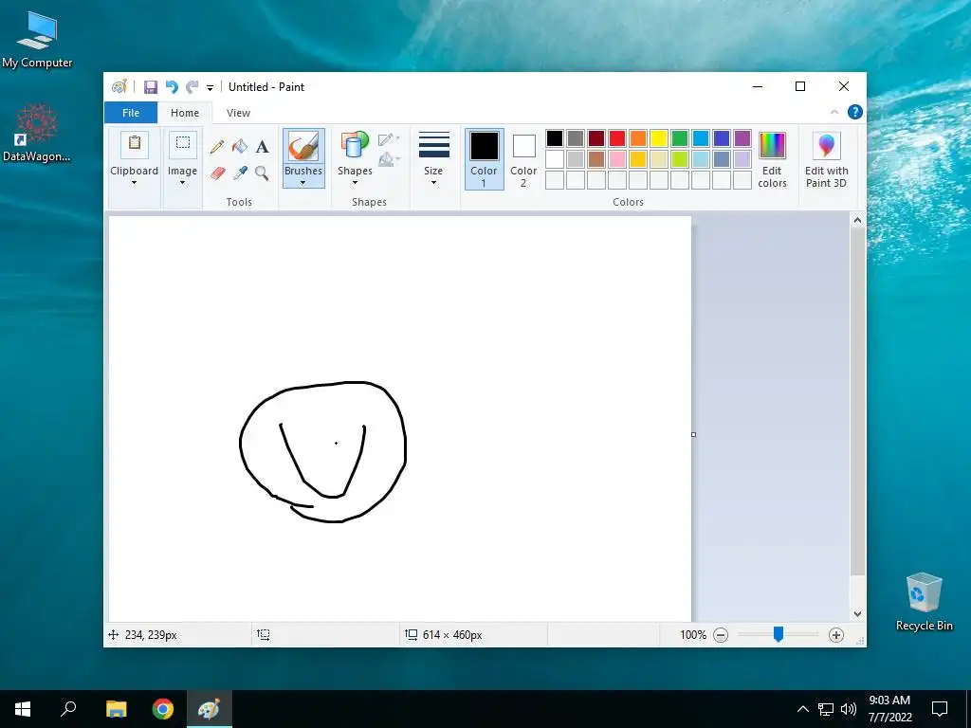
Task: Open Edit with Paint 3D
Action: pos(826,159)
